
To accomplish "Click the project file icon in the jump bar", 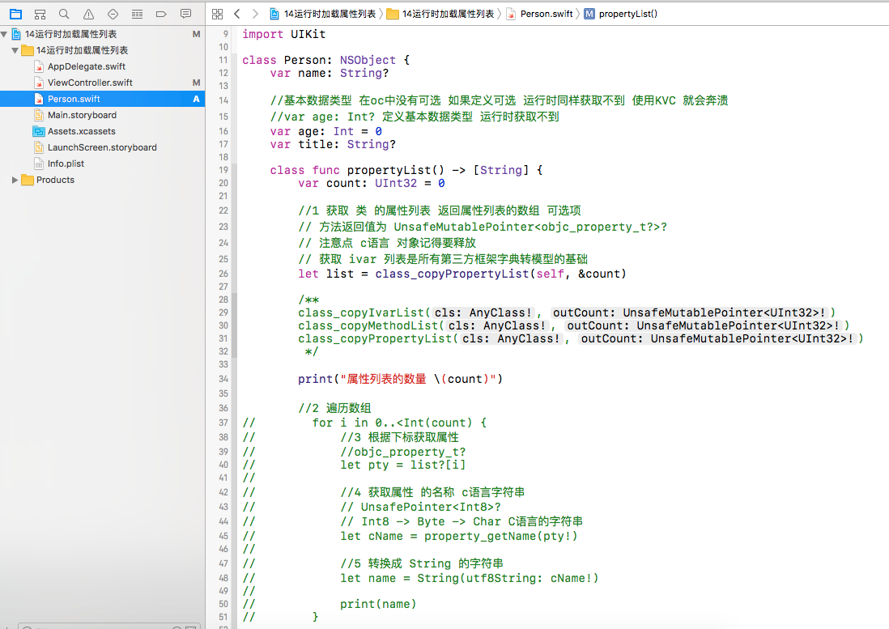I will [274, 14].
